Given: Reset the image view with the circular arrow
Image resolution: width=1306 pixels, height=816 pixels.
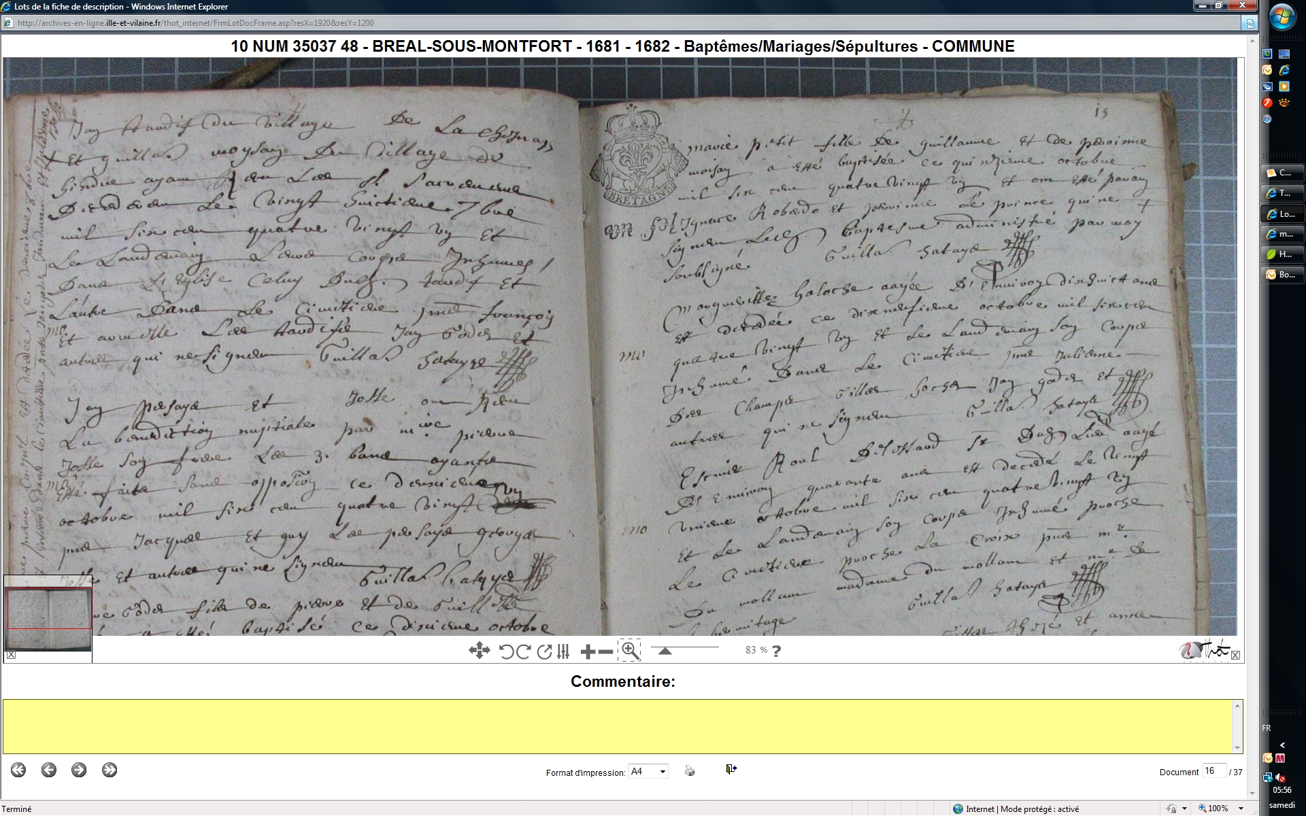Looking at the screenshot, I should tap(544, 651).
